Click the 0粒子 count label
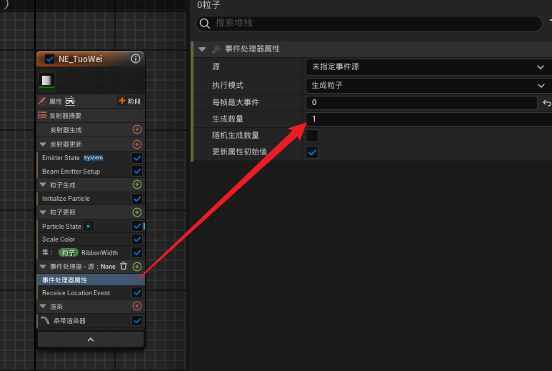The height and width of the screenshot is (371, 552). (209, 4)
